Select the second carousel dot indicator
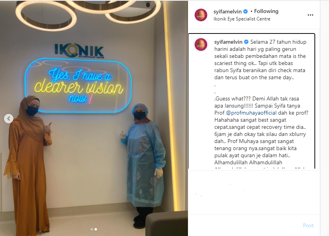 point(96,229)
